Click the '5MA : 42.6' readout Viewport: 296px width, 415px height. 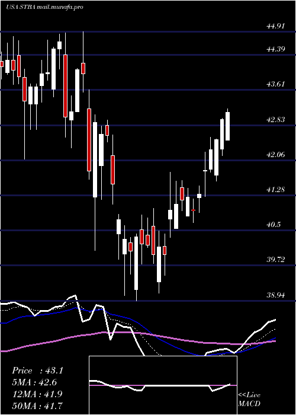pos(34,382)
